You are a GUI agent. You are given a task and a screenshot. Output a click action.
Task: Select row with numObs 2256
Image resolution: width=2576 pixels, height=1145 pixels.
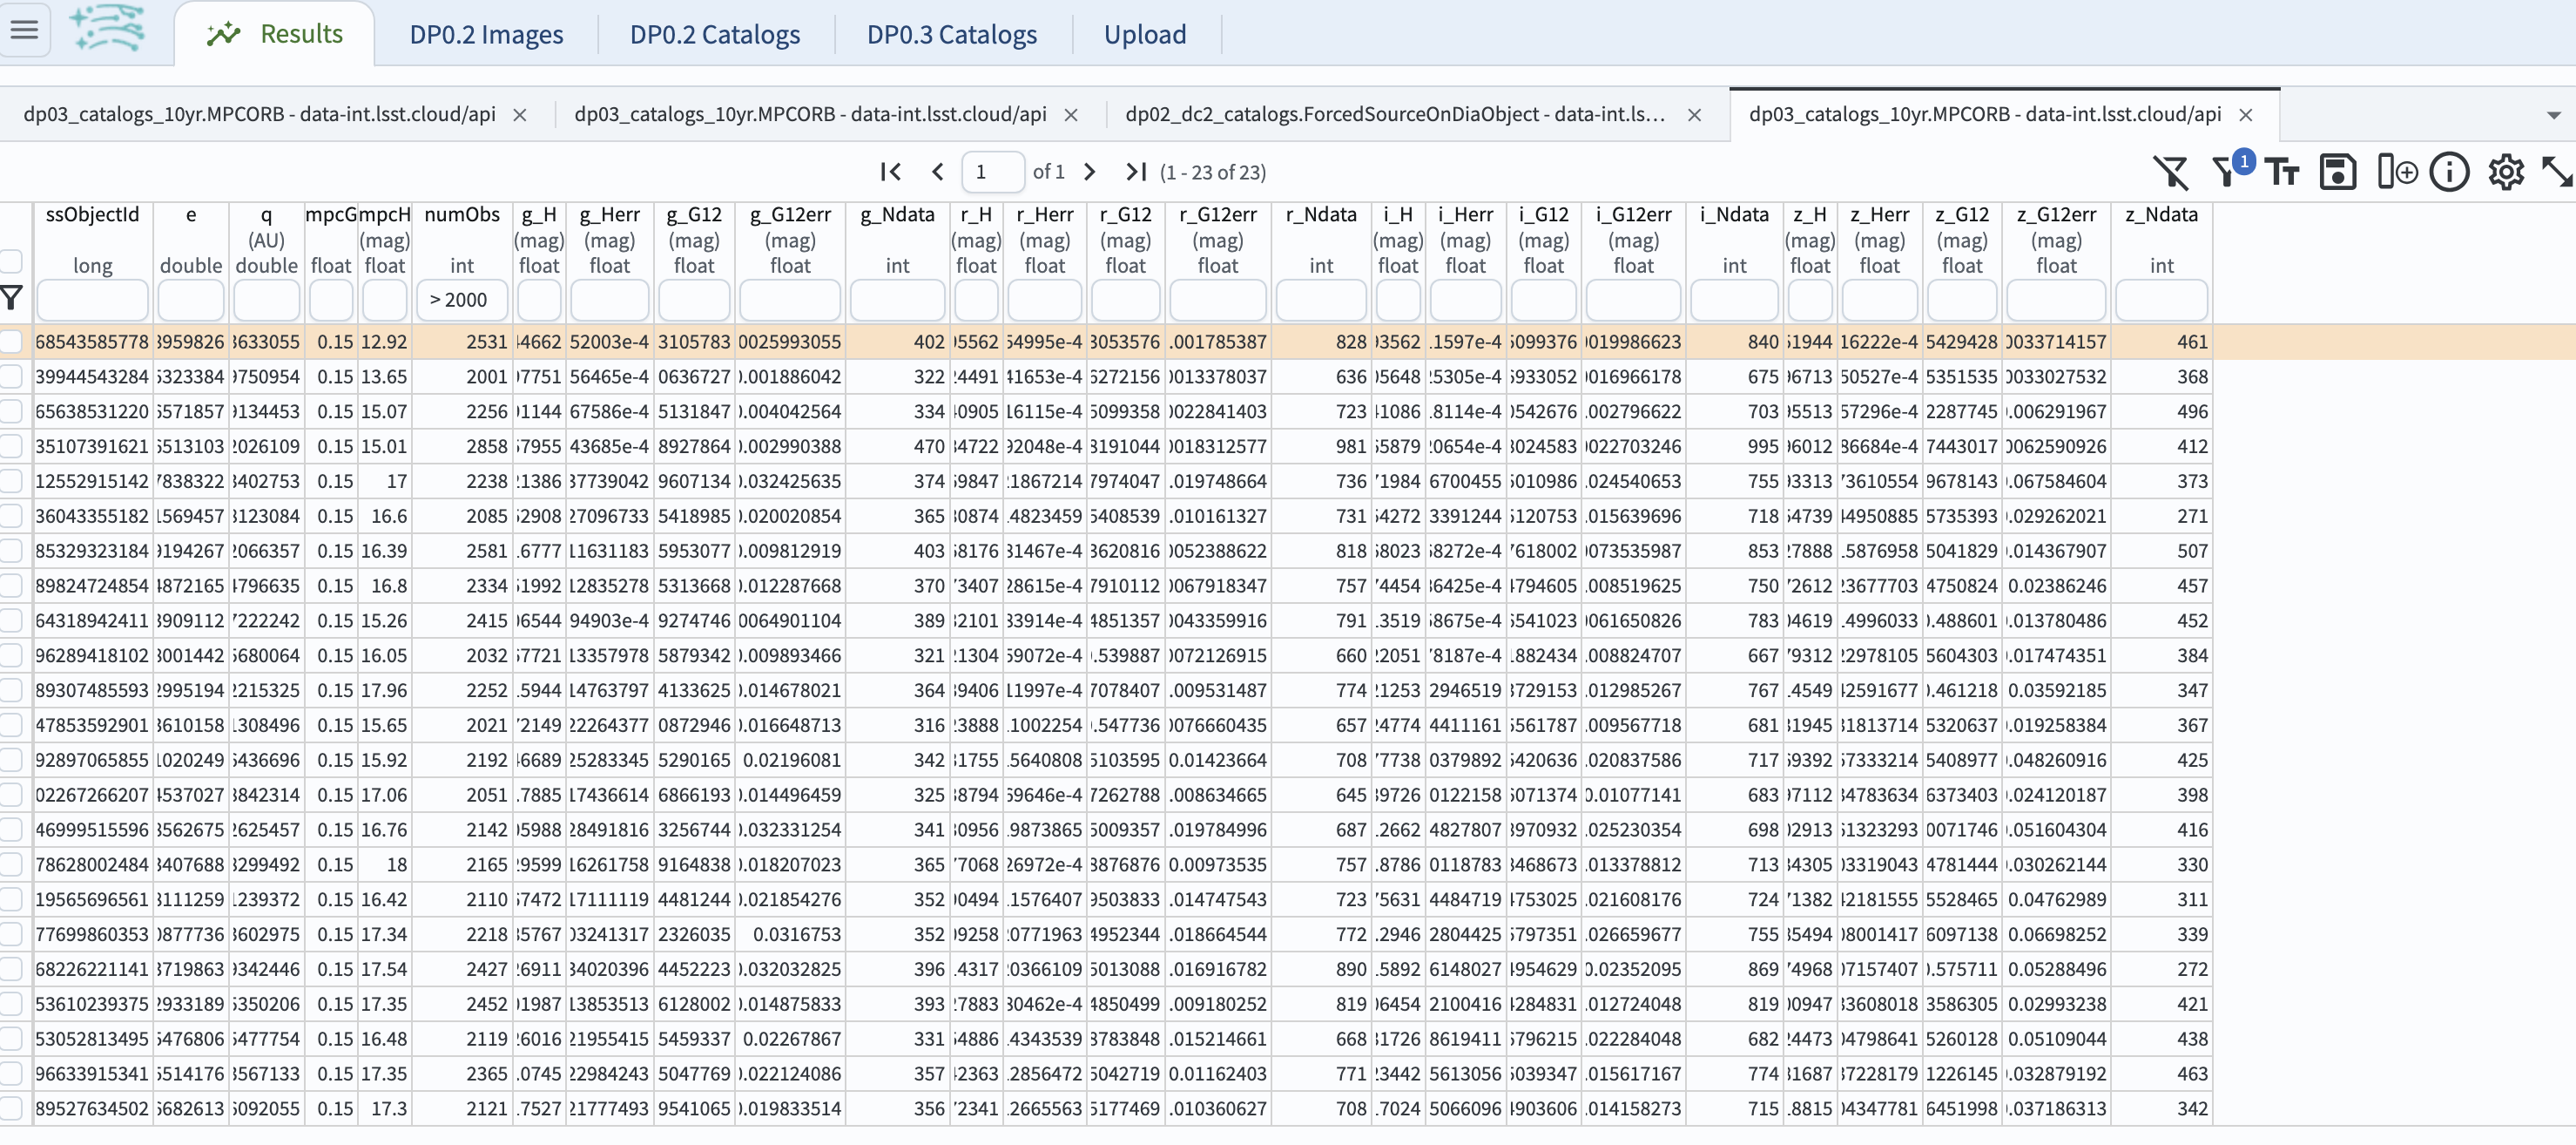click(11, 411)
